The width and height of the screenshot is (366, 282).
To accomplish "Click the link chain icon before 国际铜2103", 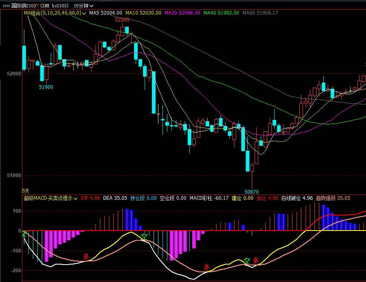I will [x=6, y=6].
